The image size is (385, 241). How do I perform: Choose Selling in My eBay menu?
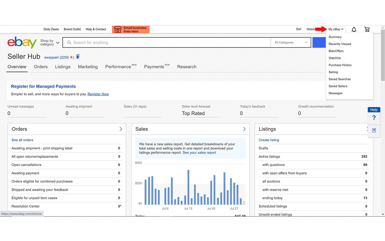click(333, 72)
